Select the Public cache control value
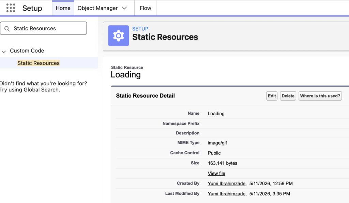This screenshot has width=349, height=203. (x=214, y=153)
